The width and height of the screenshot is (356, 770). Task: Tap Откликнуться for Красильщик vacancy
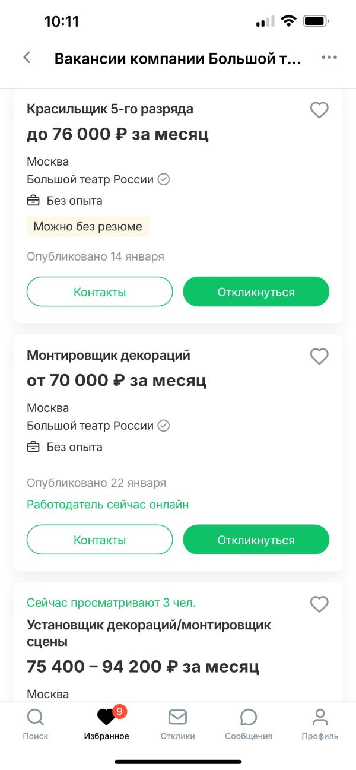tap(256, 291)
